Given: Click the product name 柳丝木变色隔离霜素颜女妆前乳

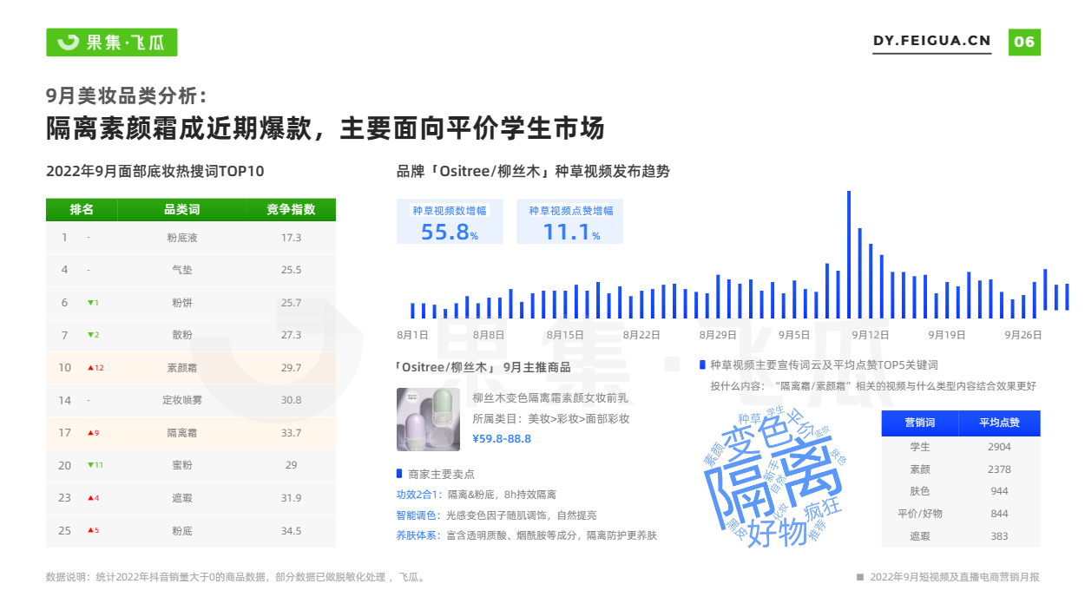Looking at the screenshot, I should (x=550, y=398).
